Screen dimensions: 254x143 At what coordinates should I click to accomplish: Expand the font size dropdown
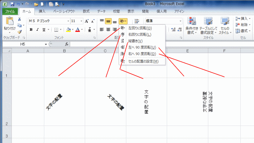(81, 21)
